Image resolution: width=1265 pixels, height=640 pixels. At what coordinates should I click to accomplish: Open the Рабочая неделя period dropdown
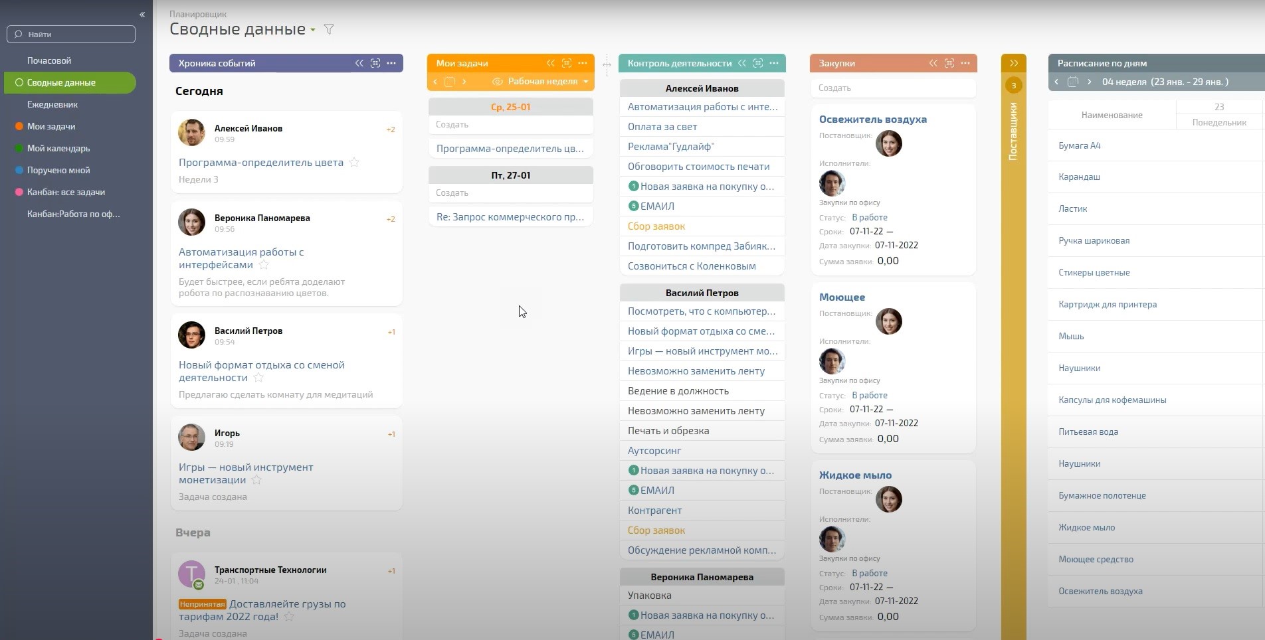tap(585, 82)
